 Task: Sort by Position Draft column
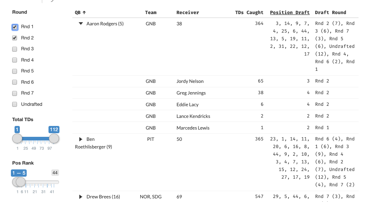coord(290,12)
